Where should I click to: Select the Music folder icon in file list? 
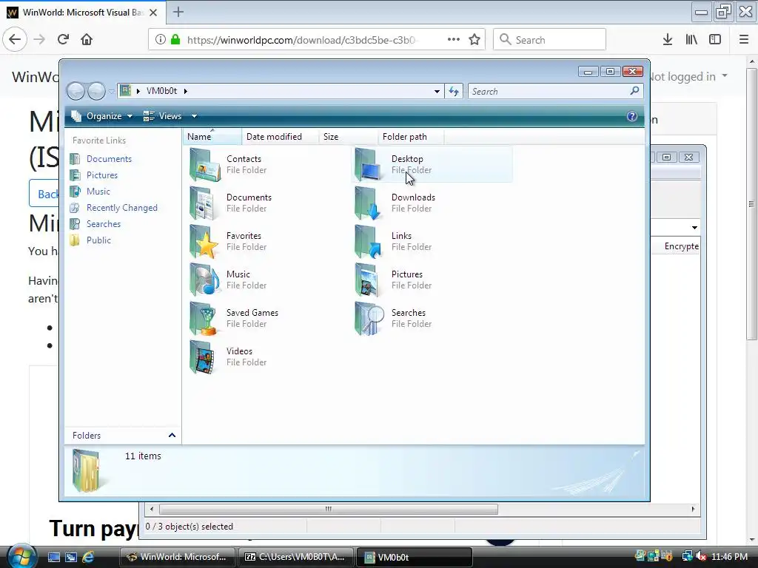205,280
